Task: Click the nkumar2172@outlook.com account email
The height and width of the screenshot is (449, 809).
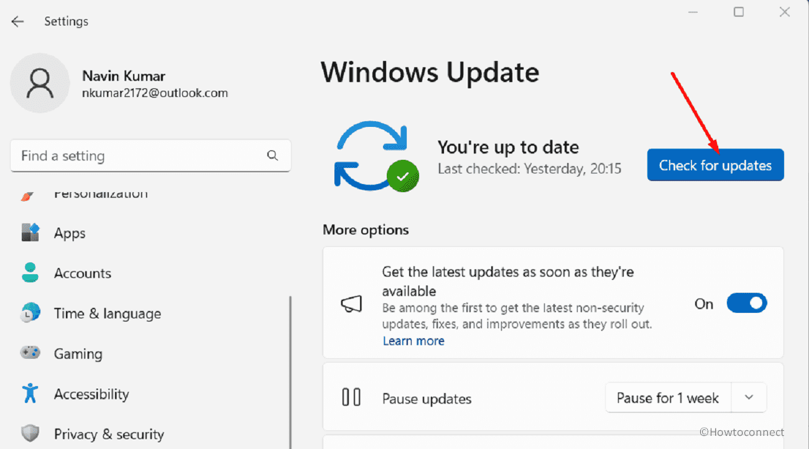Action: (155, 93)
